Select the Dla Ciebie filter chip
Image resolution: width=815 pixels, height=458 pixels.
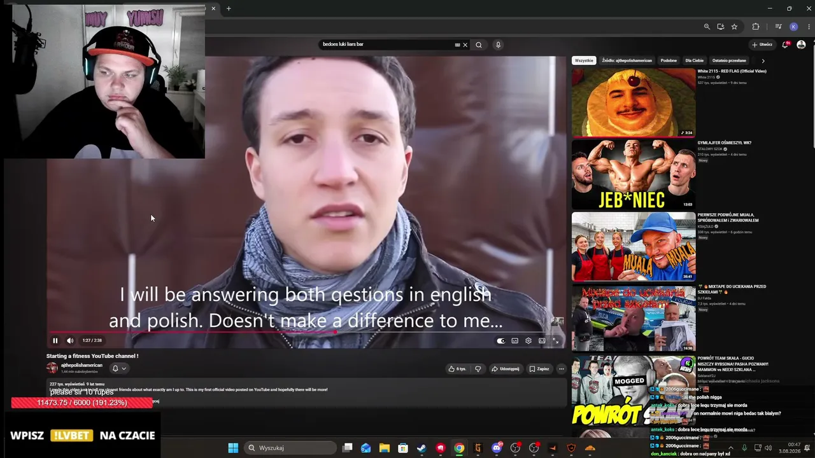click(694, 60)
